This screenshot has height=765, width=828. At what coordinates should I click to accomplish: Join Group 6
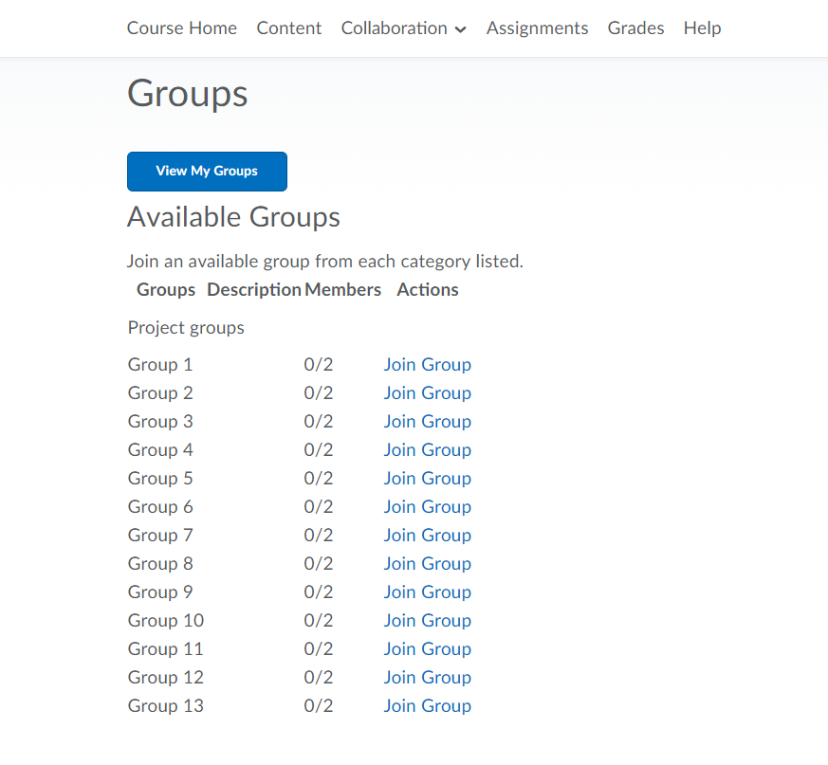(x=427, y=507)
